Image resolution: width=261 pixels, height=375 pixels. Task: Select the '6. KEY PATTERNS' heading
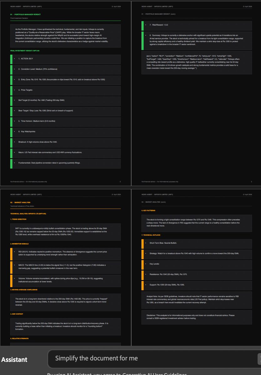tap(148, 211)
